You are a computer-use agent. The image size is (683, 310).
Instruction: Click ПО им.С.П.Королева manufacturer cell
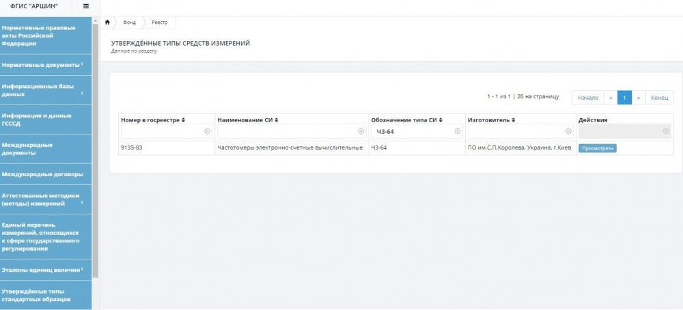(519, 147)
